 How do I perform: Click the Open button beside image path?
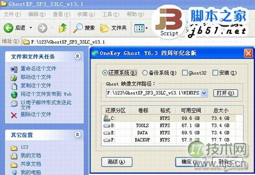tap(226, 93)
